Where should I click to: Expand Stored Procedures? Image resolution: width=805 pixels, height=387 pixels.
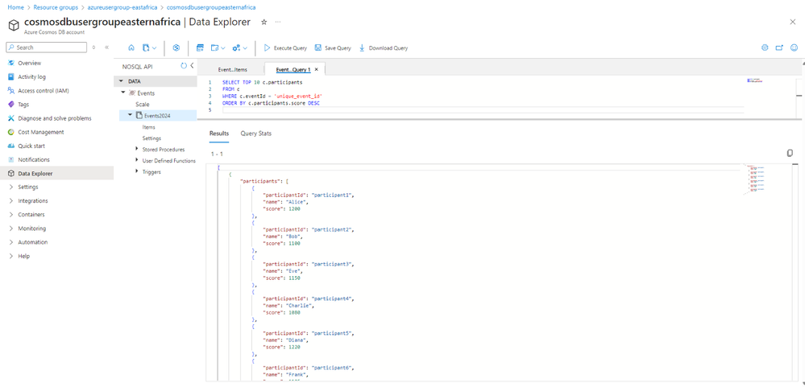pos(137,149)
